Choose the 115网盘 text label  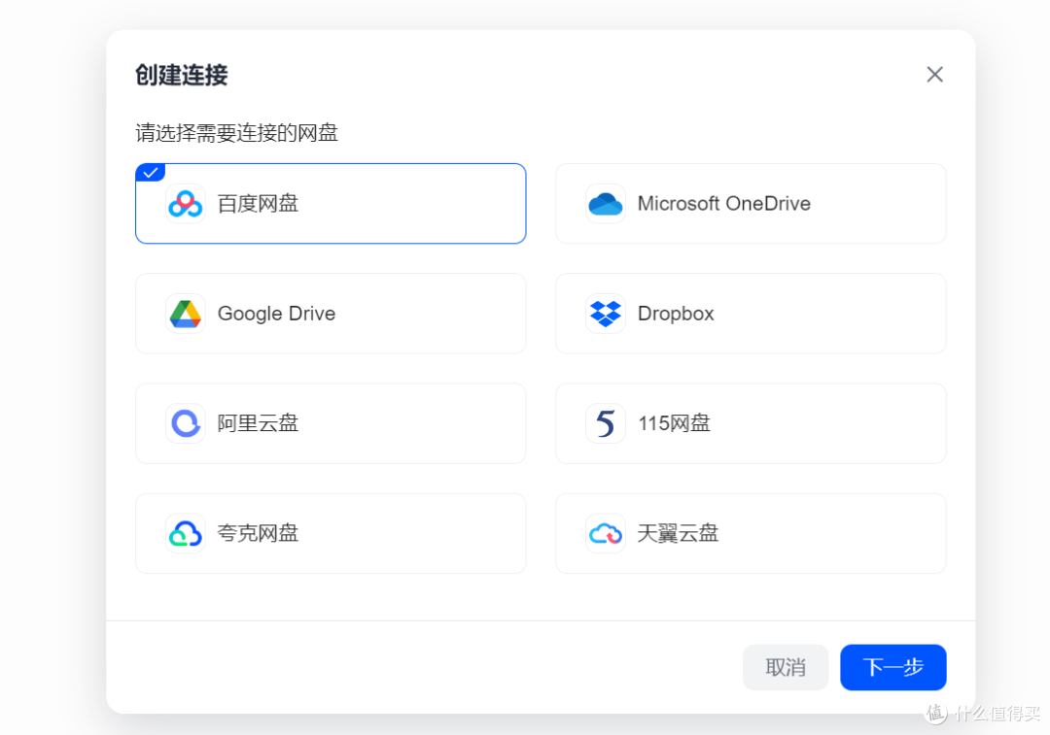pos(675,423)
